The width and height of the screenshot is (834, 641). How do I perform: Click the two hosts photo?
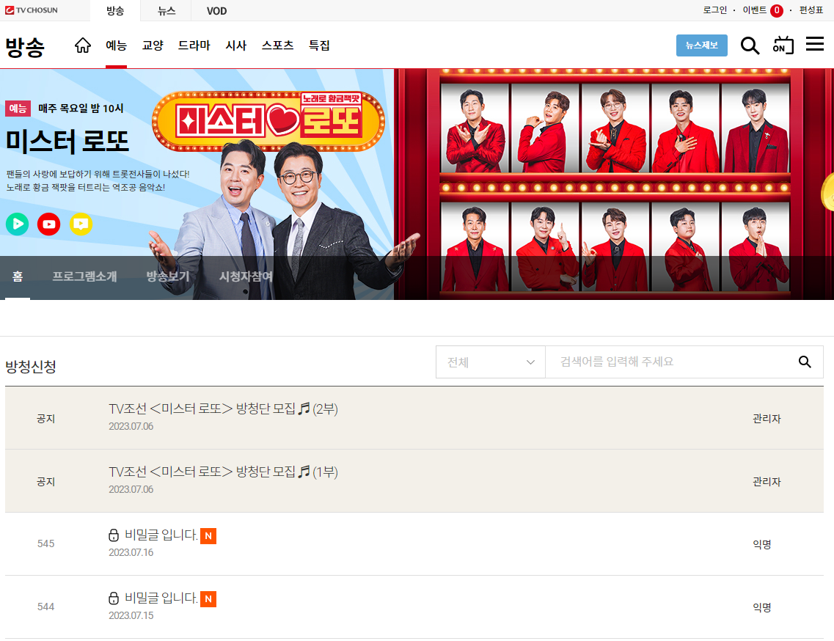click(x=283, y=220)
